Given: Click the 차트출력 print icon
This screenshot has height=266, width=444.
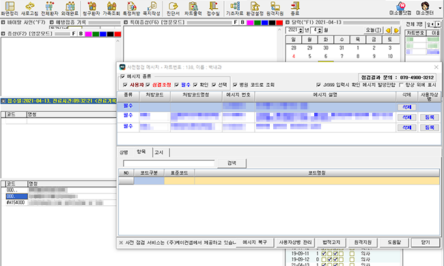Looking at the screenshot, I should pyautogui.click(x=193, y=8).
